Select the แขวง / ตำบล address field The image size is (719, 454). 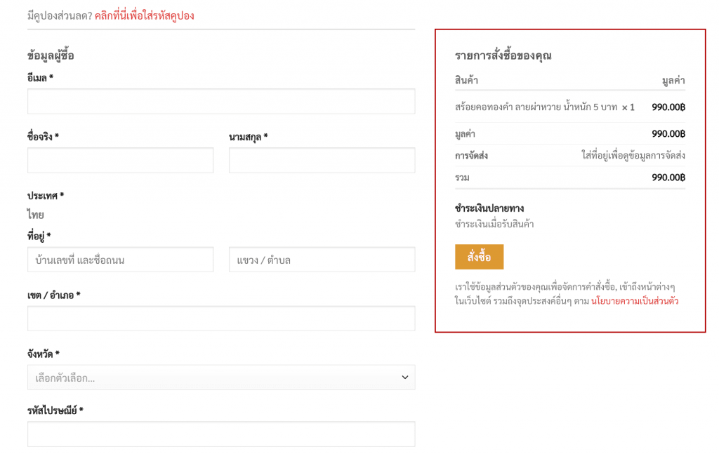pyautogui.click(x=322, y=260)
